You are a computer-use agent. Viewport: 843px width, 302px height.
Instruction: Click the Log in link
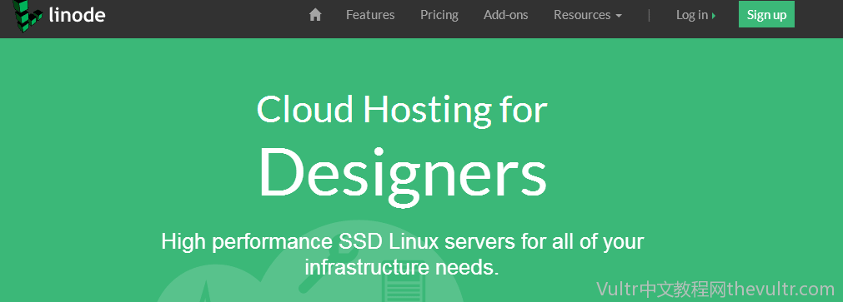click(x=695, y=15)
